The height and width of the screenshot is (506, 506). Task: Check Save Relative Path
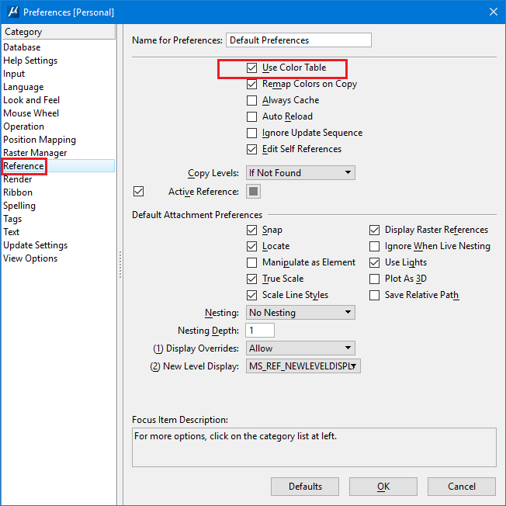tap(374, 295)
